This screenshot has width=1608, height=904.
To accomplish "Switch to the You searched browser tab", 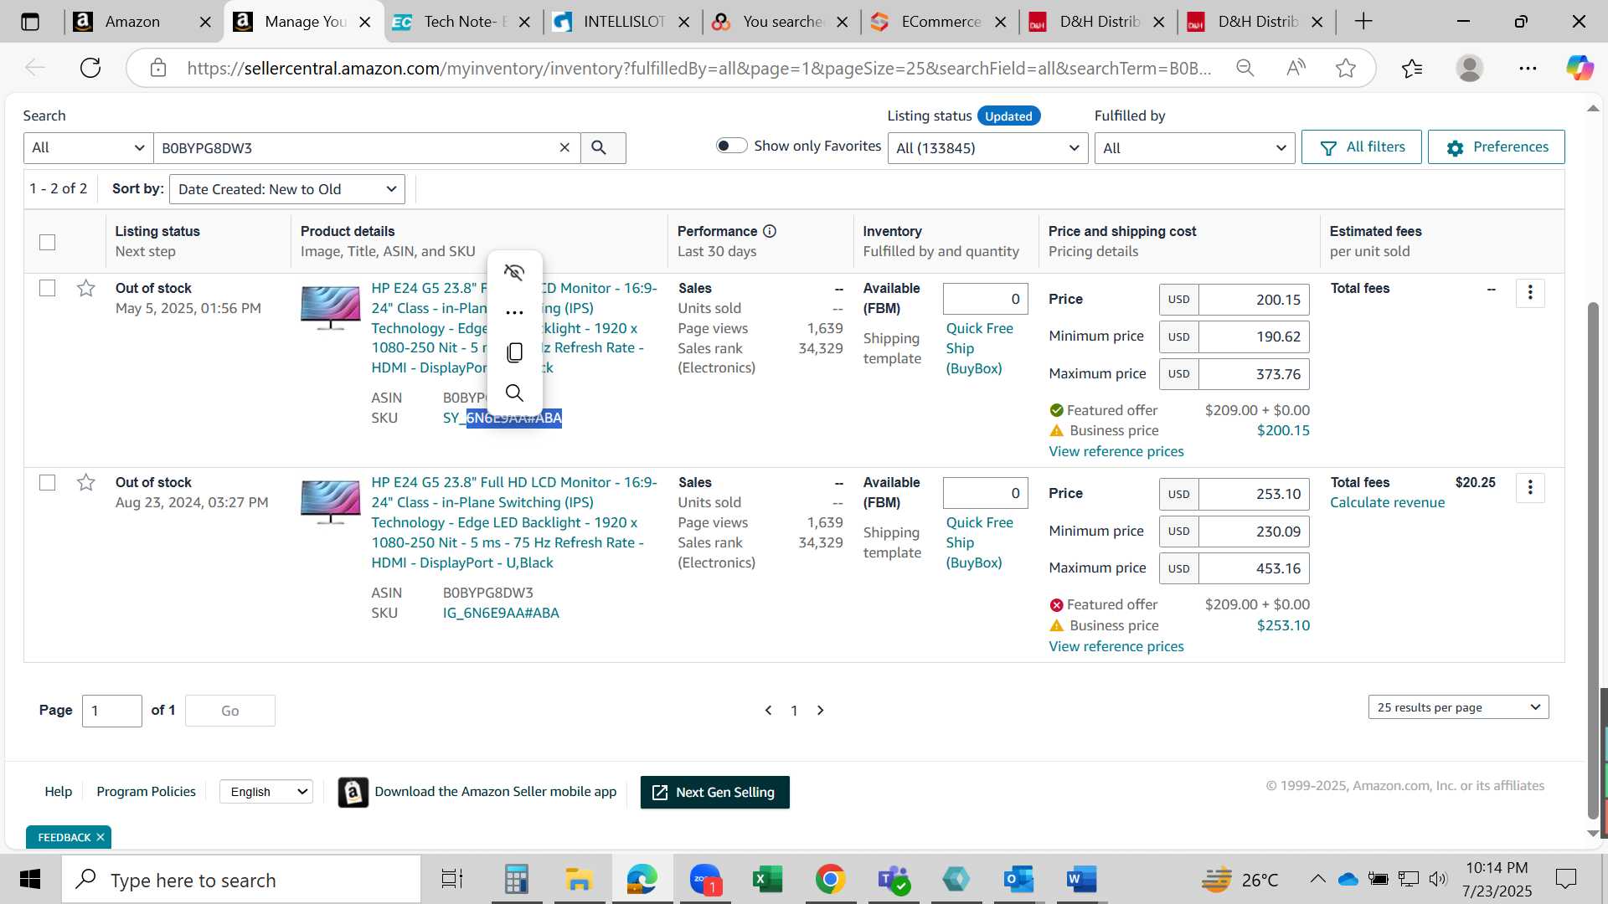I will pyautogui.click(x=782, y=22).
